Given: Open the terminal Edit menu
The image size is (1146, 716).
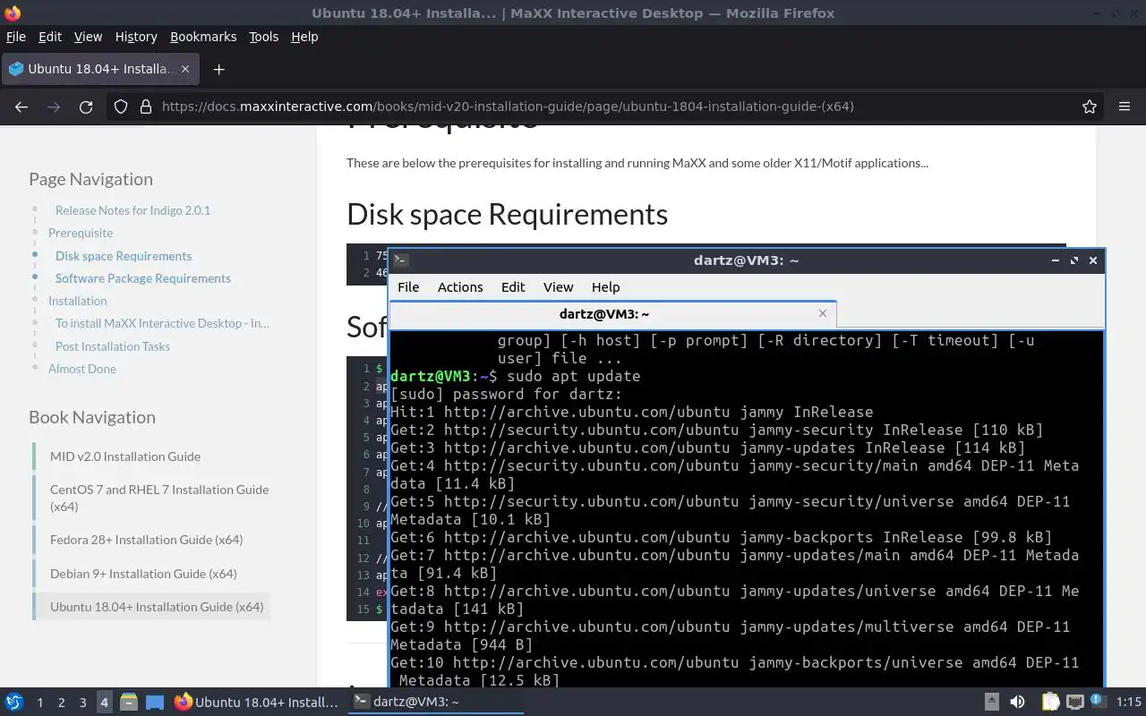Looking at the screenshot, I should pyautogui.click(x=513, y=286).
